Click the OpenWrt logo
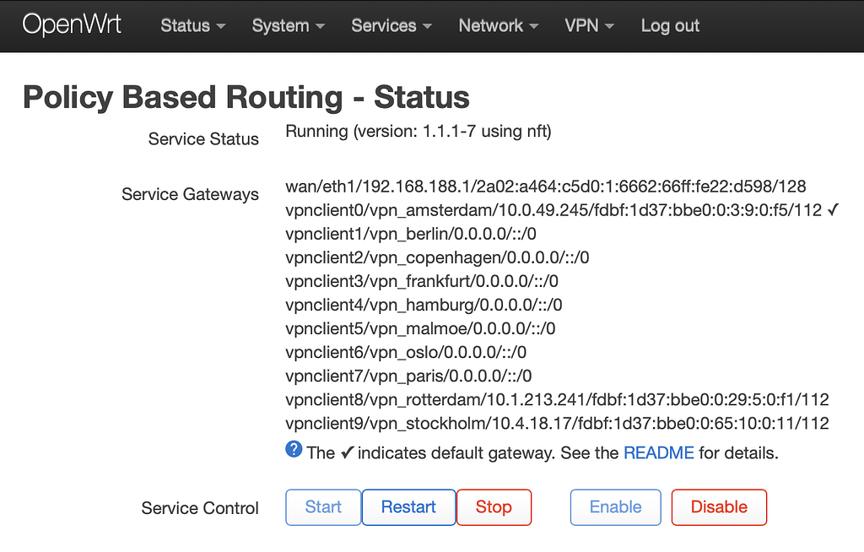Viewport: 864px width, 552px height. tap(72, 24)
